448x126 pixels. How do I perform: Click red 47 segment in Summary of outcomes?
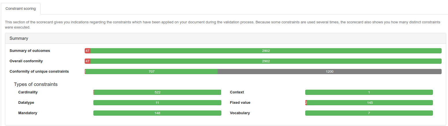click(x=87, y=51)
